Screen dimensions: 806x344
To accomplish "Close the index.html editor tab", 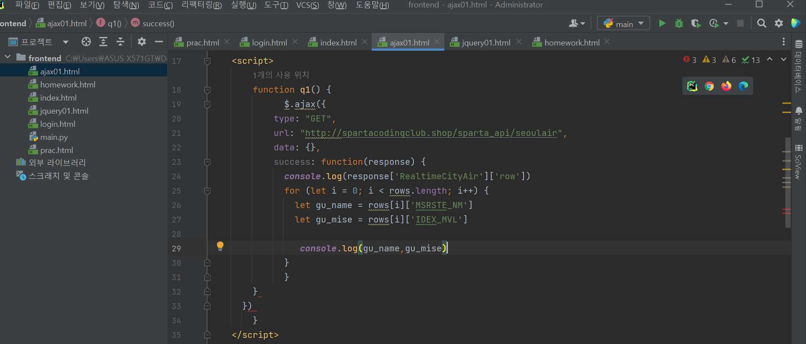I will tap(365, 42).
